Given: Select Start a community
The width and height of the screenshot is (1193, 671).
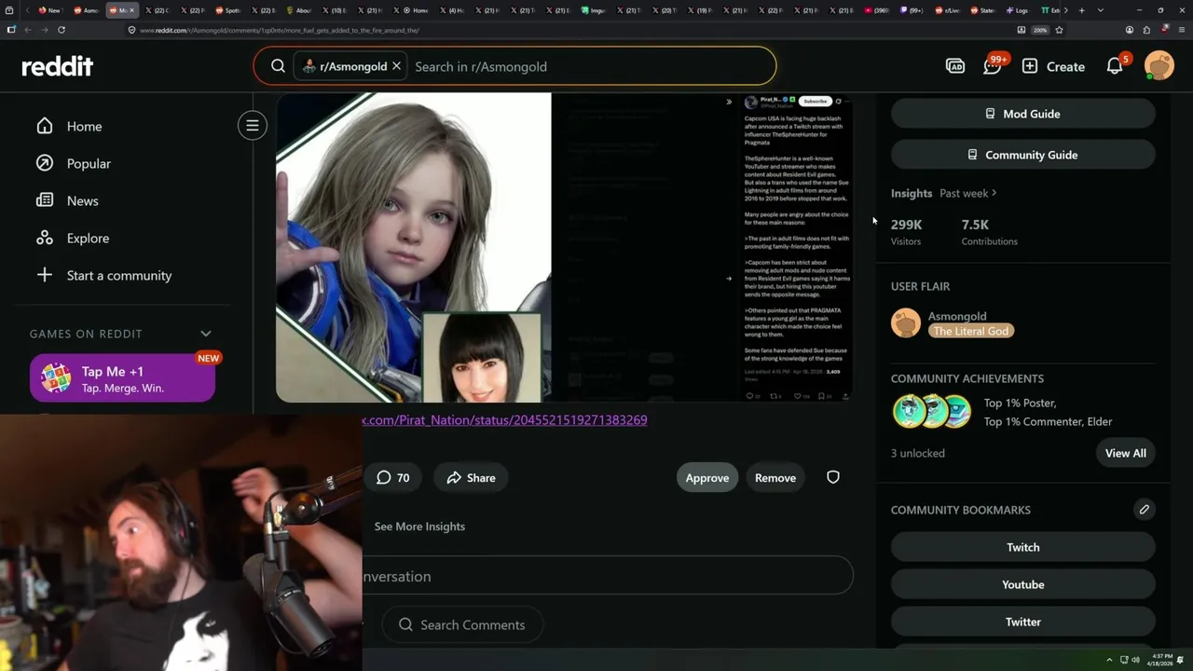Looking at the screenshot, I should click(x=103, y=275).
